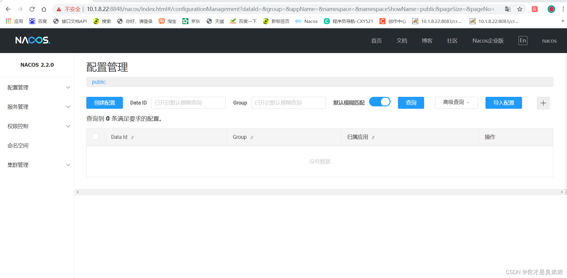Click the NACOS logo
This screenshot has width=567, height=278.
click(33, 40)
